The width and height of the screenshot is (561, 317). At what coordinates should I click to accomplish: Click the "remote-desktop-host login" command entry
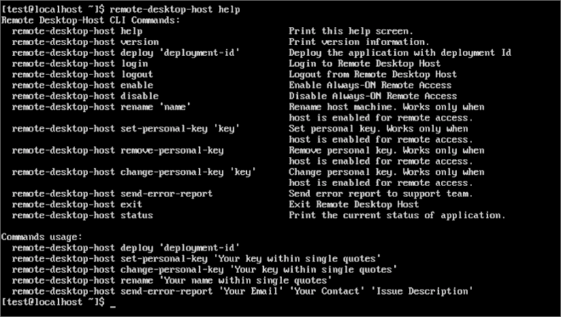tap(80, 64)
